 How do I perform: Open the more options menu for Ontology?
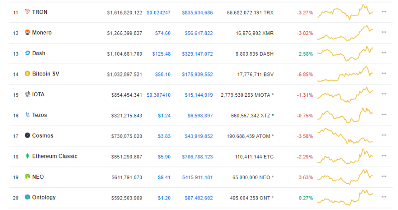(384, 197)
